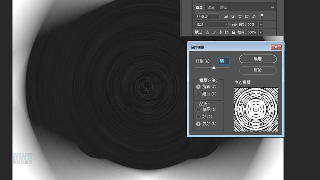The width and height of the screenshot is (320, 180).
Task: Close the 径向模糊 dialog
Action: (276, 47)
